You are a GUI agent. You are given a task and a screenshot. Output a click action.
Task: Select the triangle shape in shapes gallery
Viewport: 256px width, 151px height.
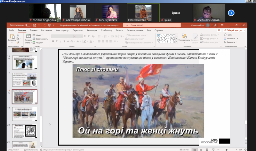[158, 38]
